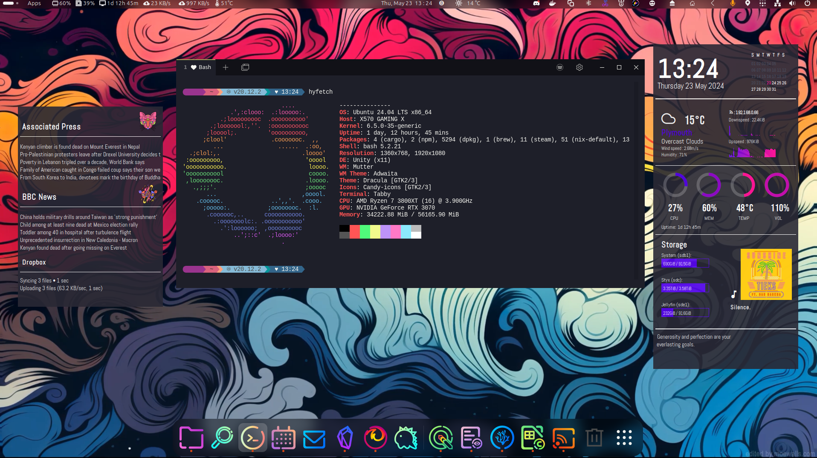Show the applications grid in dock
The image size is (817, 458).
pyautogui.click(x=624, y=438)
